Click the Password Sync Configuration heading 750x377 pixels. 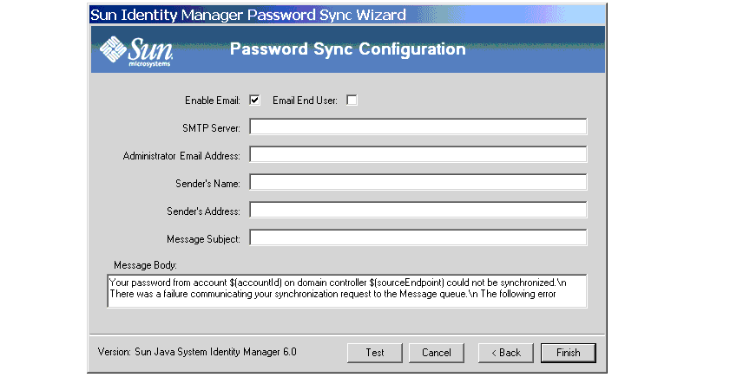pyautogui.click(x=348, y=49)
